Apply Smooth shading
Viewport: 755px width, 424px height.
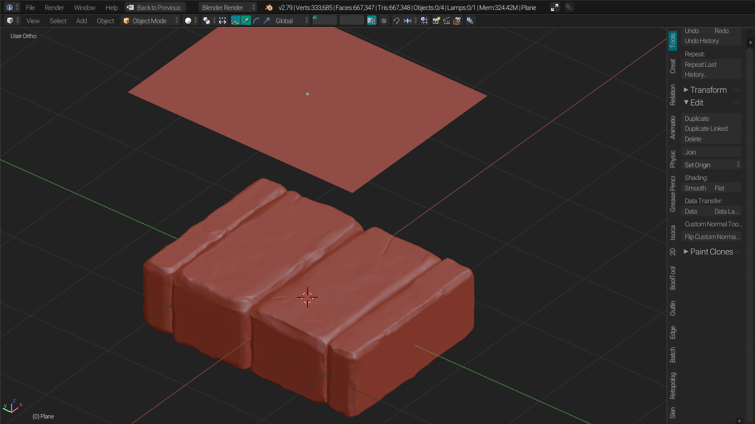(x=696, y=188)
